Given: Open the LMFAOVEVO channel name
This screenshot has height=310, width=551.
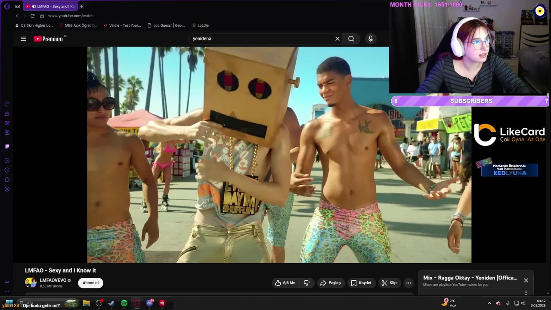Looking at the screenshot, I should (x=53, y=280).
